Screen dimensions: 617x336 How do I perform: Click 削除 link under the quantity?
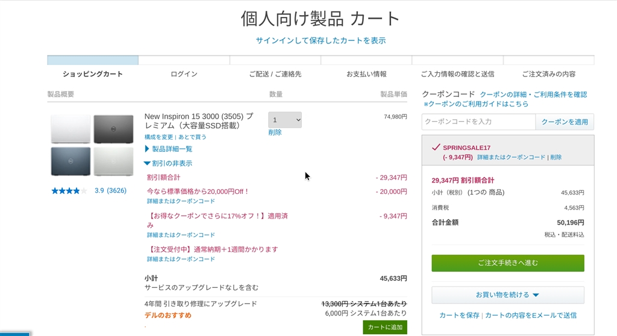pos(275,132)
